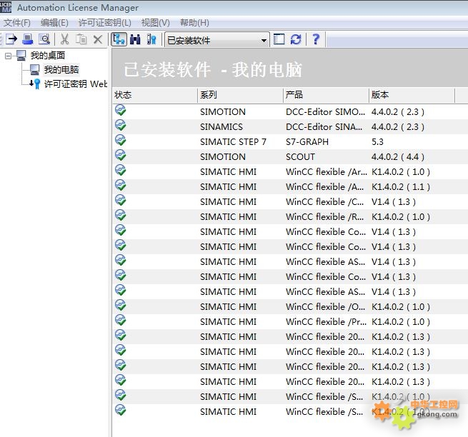468x437 pixels.
Task: Open the 已安装软件 view dropdown
Action: 217,40
